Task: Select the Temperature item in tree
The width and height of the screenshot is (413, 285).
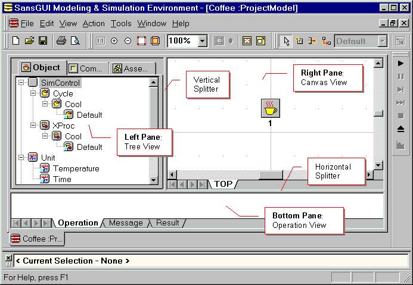Action: [76, 168]
